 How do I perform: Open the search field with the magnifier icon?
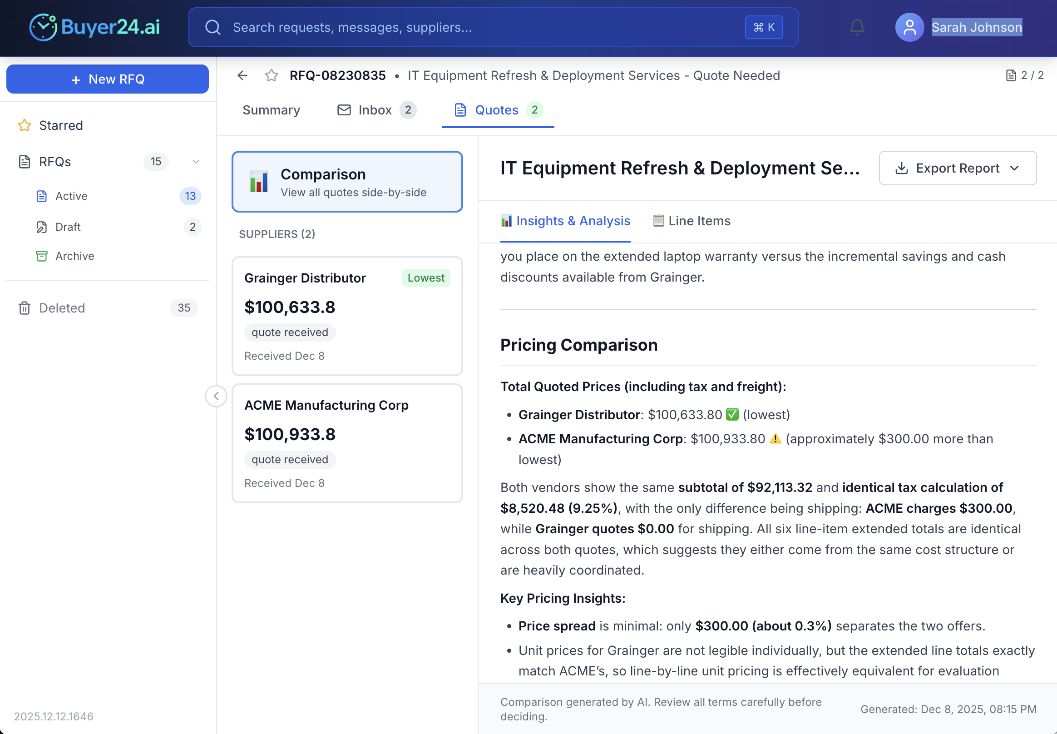(x=213, y=27)
